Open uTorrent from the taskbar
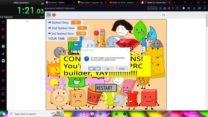This screenshot has height=117, width=208. (92, 114)
